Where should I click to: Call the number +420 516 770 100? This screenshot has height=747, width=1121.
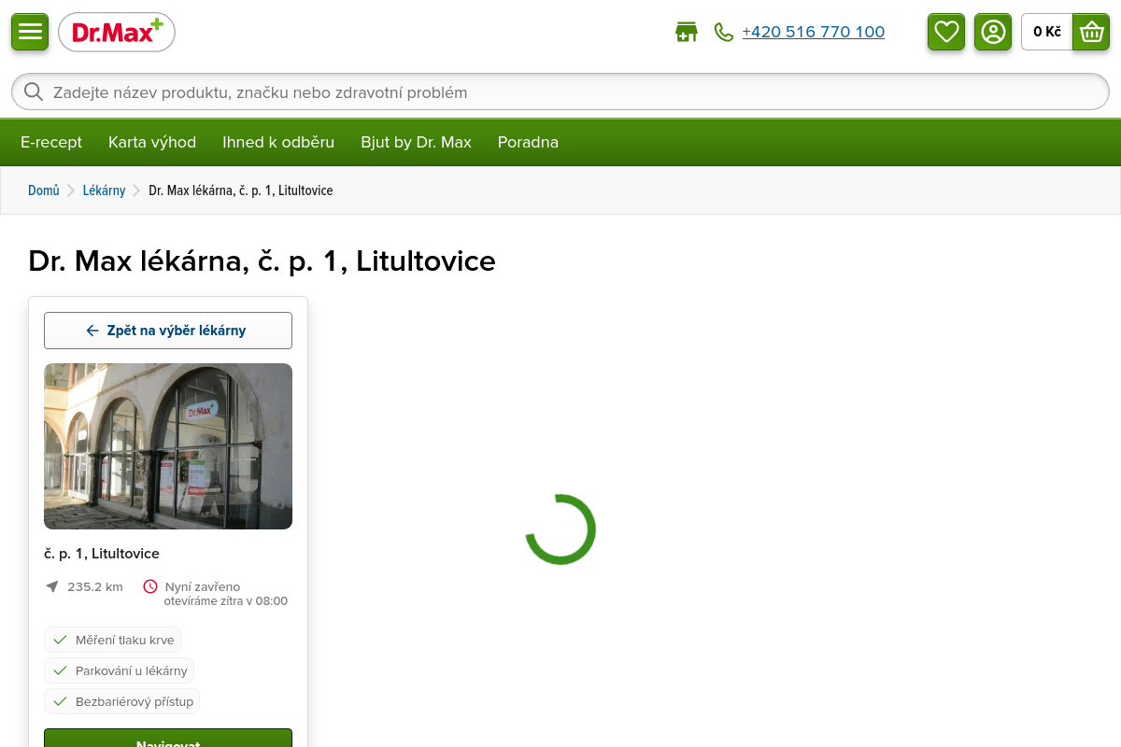coord(814,32)
